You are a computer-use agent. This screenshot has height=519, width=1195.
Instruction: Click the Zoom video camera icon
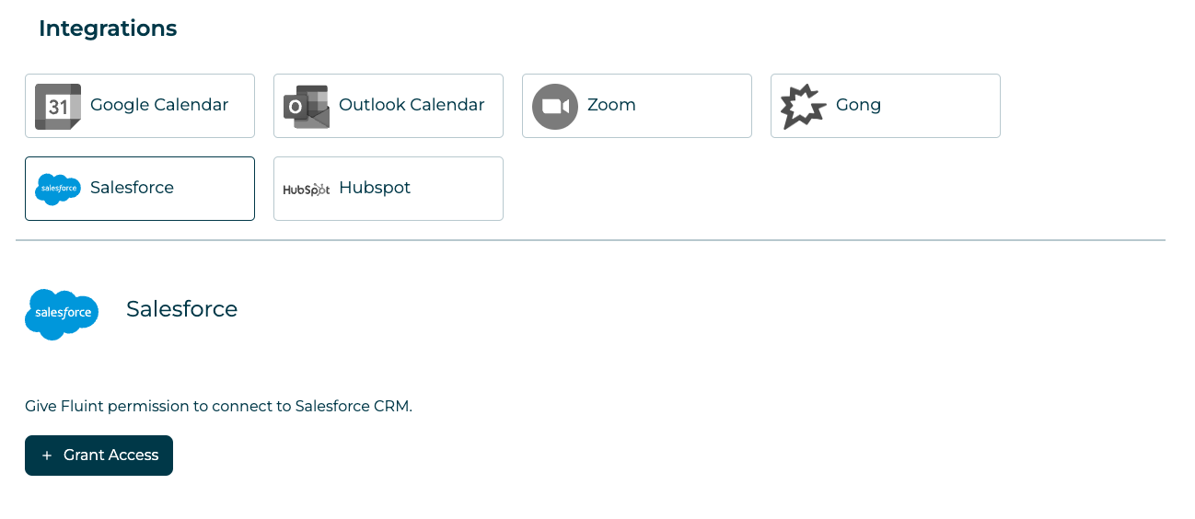tap(555, 107)
